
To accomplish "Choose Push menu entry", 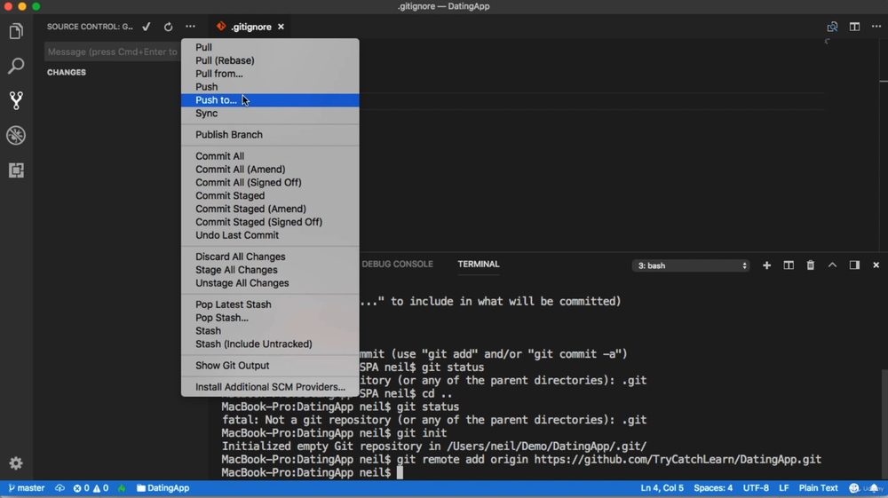I will pyautogui.click(x=270, y=87).
